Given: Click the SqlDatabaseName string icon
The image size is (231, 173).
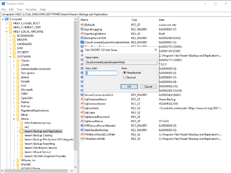Looking at the screenshot, I should pyautogui.click(x=82, y=99).
